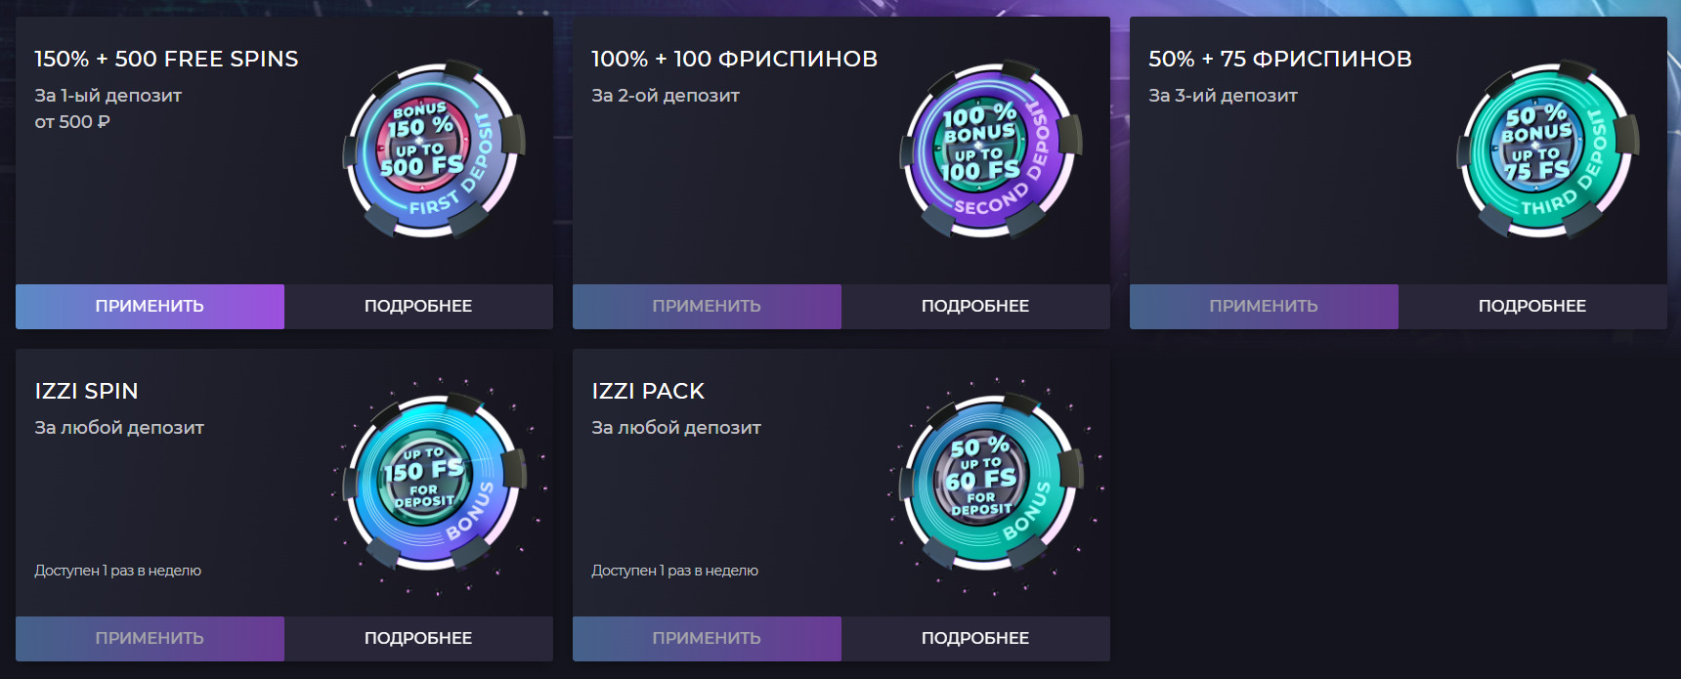Show IZZI SPIN bonus details
This screenshot has height=679, width=1681.
pyautogui.click(x=418, y=638)
